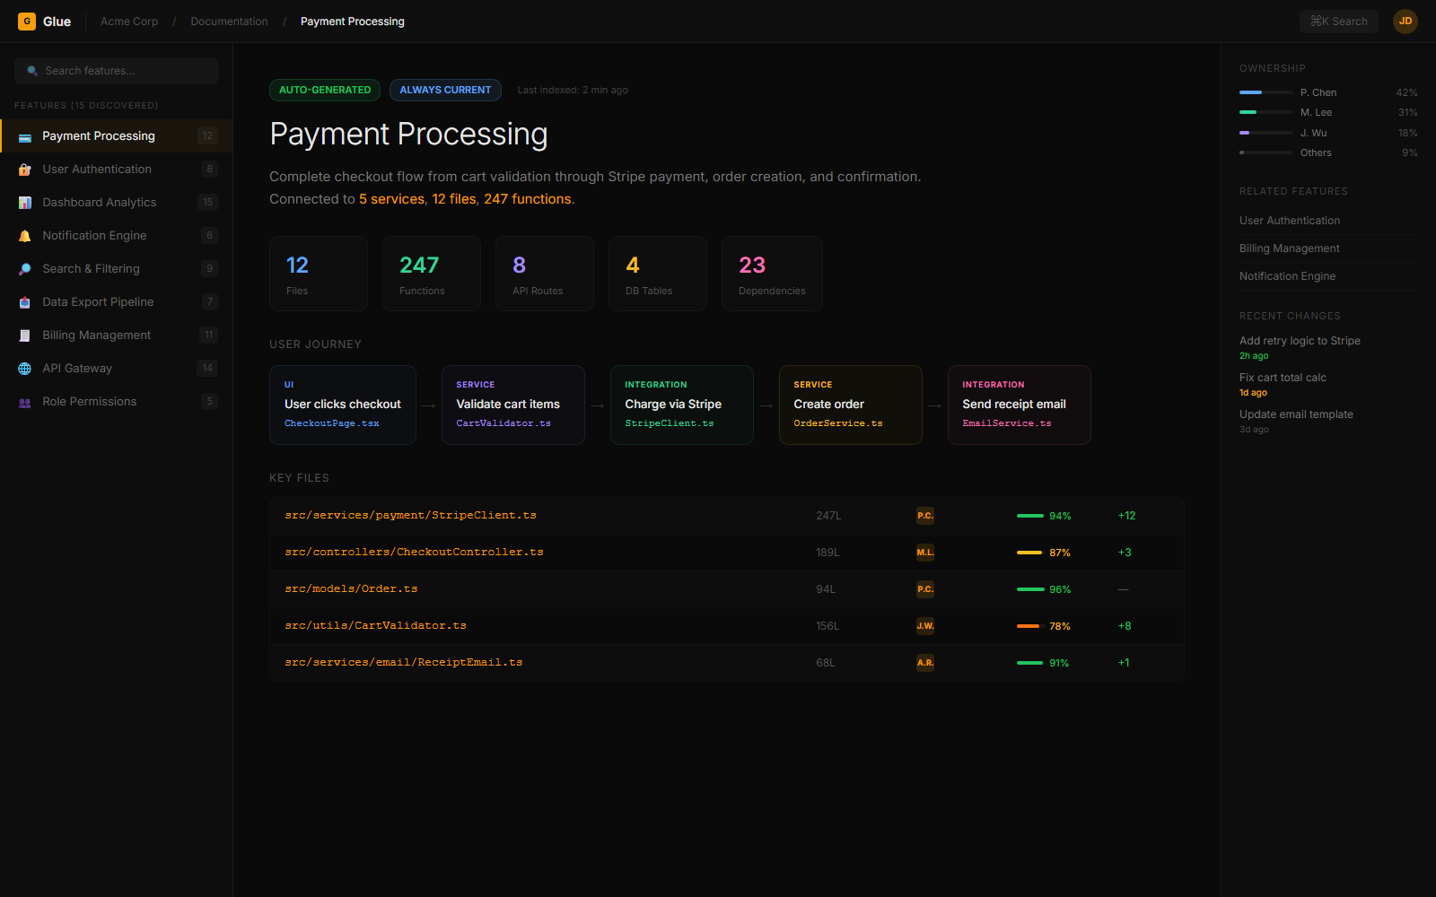
Task: Open the JD avatar in the corner
Action: pos(1405,21)
